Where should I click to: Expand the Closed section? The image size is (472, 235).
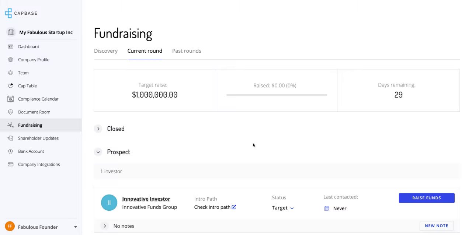coord(98,129)
